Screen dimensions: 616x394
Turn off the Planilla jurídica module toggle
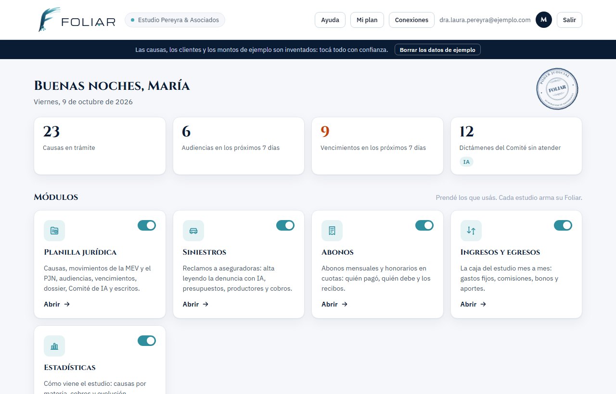(x=147, y=225)
